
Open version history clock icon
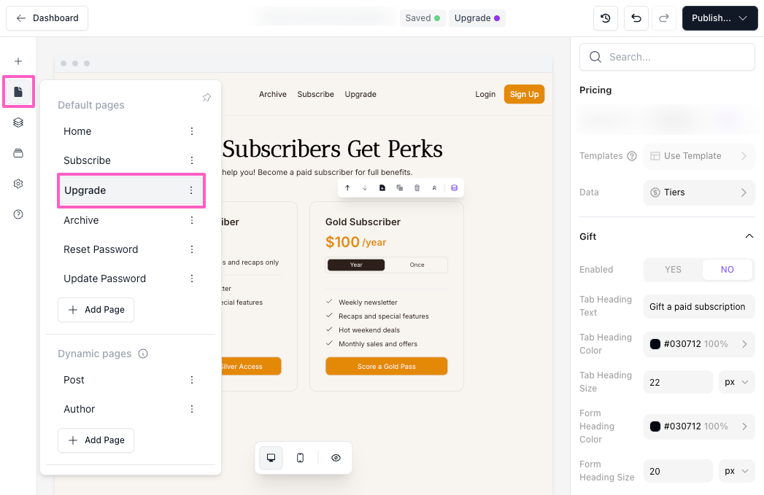(606, 18)
